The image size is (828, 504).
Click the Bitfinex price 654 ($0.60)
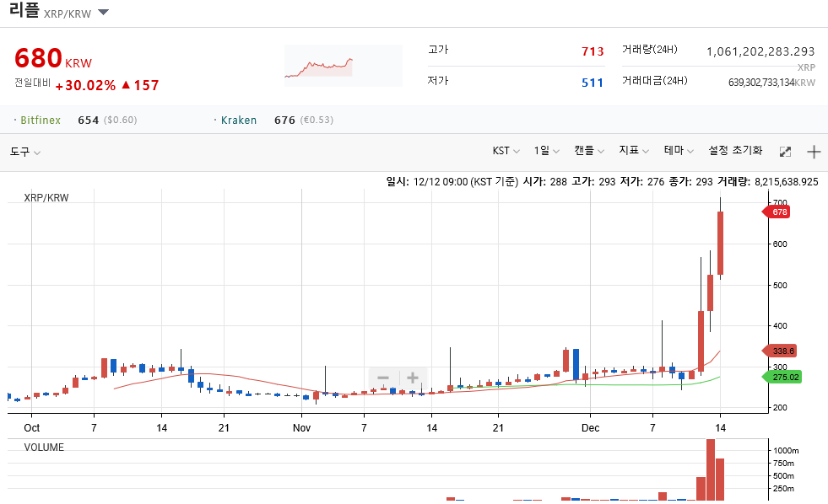[x=107, y=121]
